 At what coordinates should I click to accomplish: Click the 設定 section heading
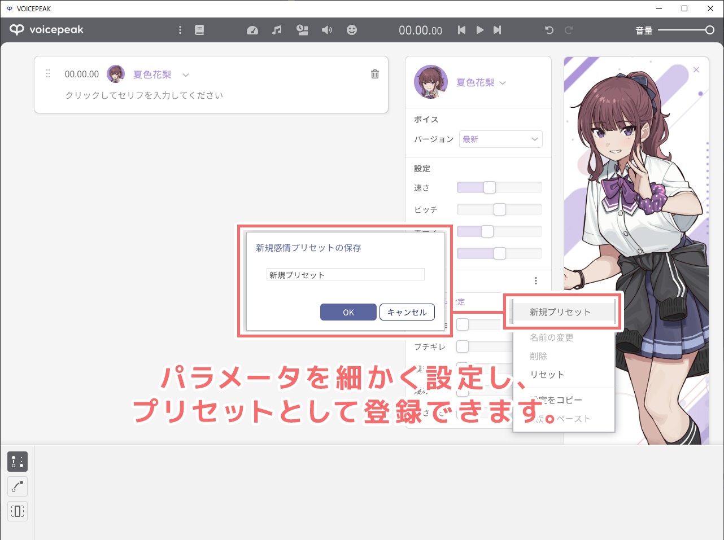point(422,169)
